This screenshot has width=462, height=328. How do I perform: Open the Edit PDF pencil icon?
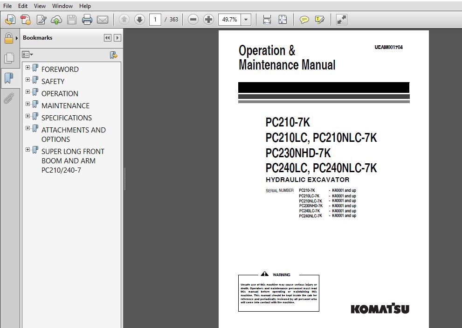click(x=41, y=20)
